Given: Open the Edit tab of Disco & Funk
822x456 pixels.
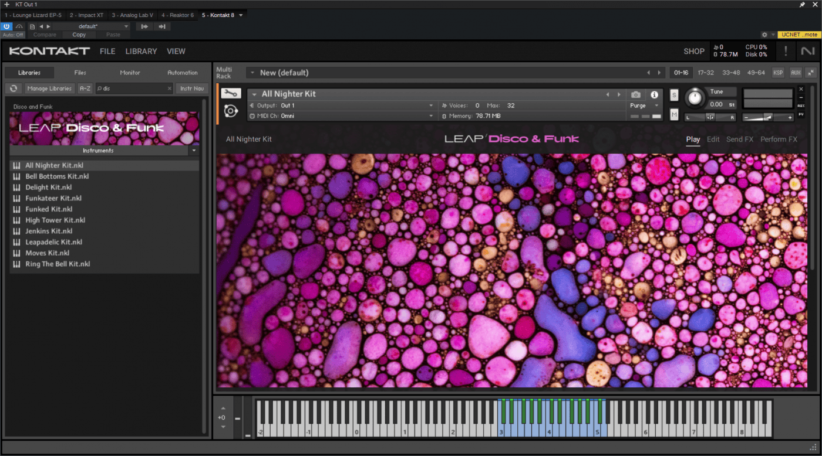Looking at the screenshot, I should pos(713,139).
